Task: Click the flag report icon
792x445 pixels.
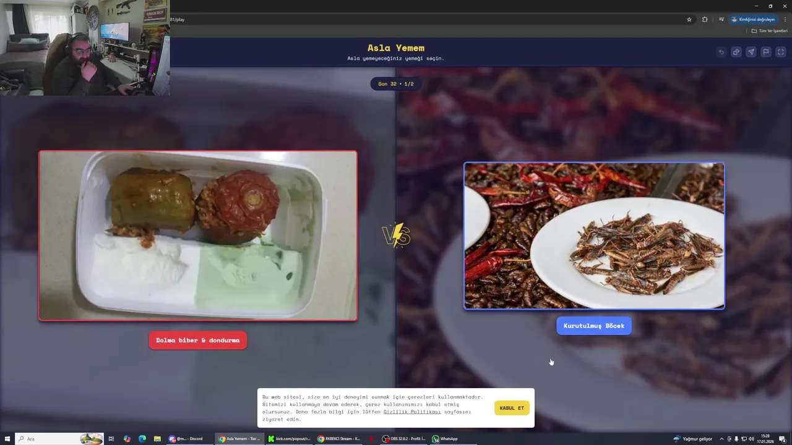Action: point(765,52)
